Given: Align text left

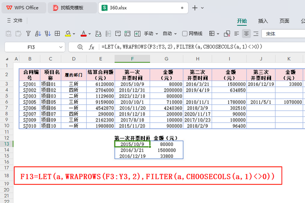Looking at the screenshot, I should tap(236, 34).
